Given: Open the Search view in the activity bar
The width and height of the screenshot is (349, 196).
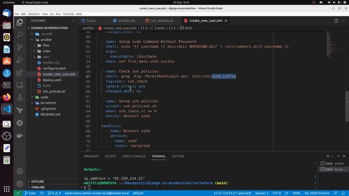Looking at the screenshot, I should [x=20, y=35].
